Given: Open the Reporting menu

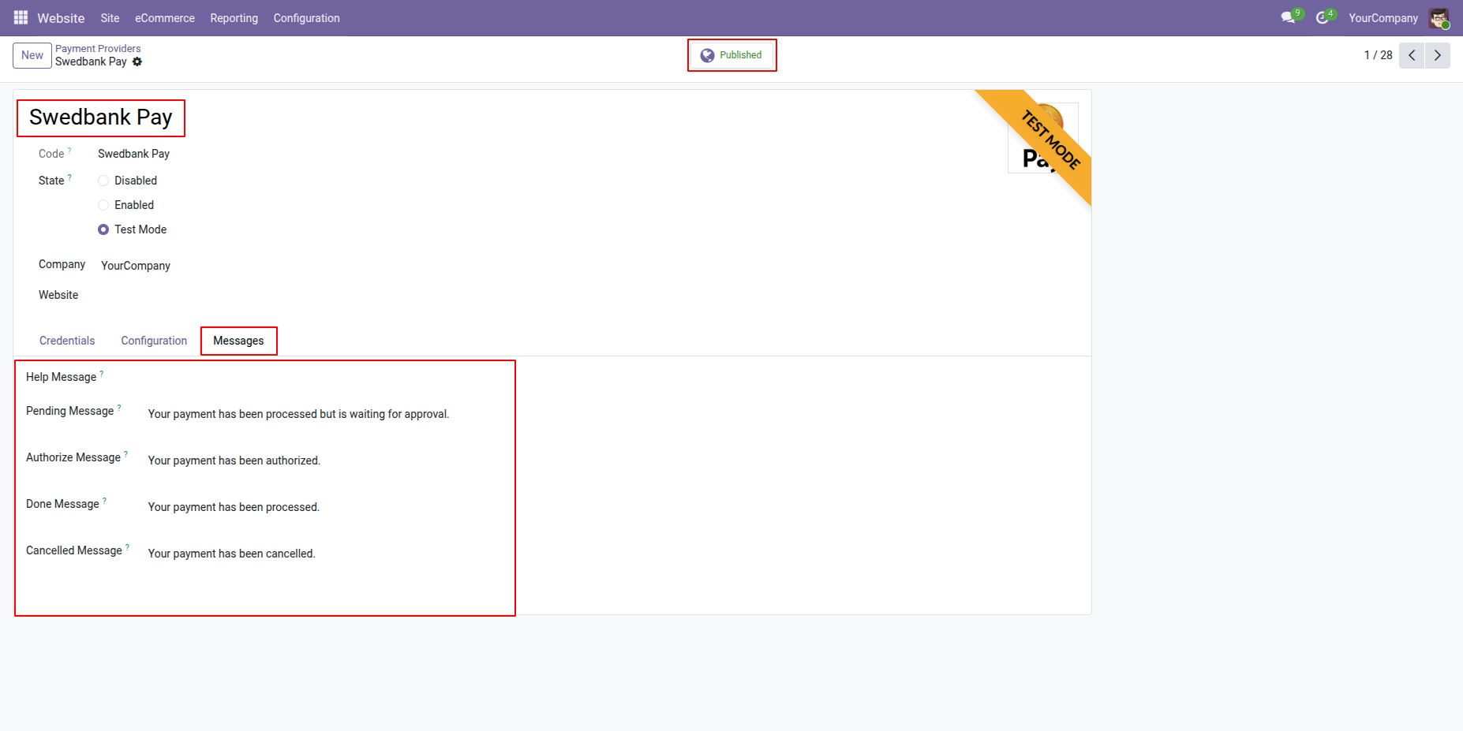Looking at the screenshot, I should [234, 18].
